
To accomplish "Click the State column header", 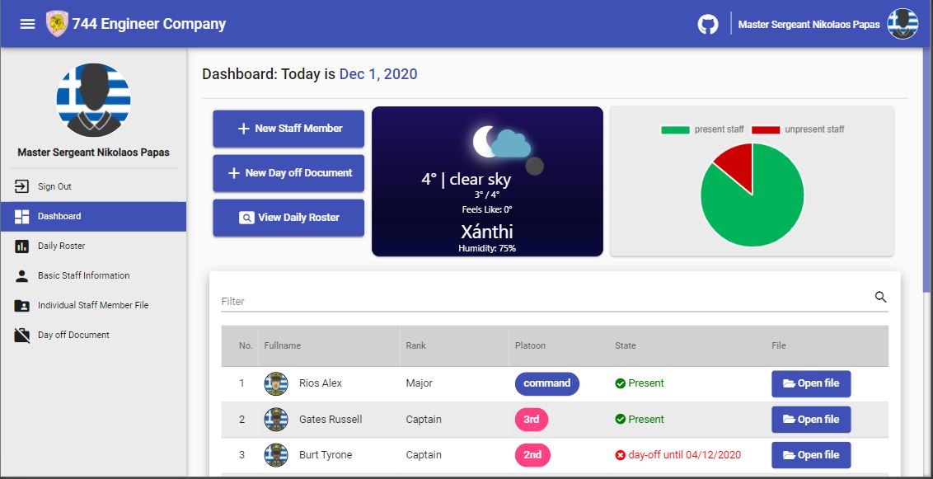I will pos(626,345).
